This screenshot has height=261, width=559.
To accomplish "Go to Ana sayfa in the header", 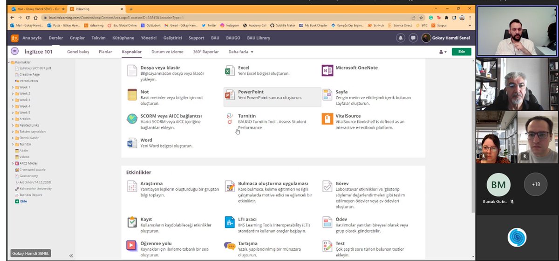I will point(32,38).
